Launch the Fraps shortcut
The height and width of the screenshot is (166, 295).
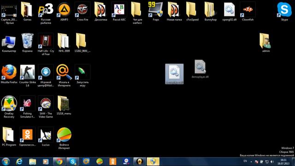[156, 12]
